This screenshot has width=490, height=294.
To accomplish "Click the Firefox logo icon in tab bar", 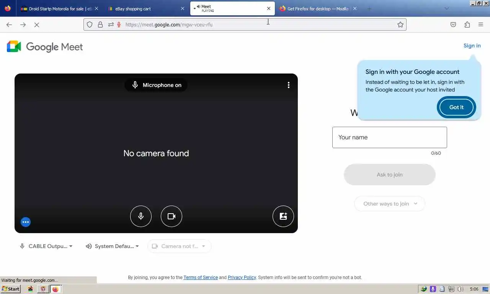I will (x=8, y=8).
